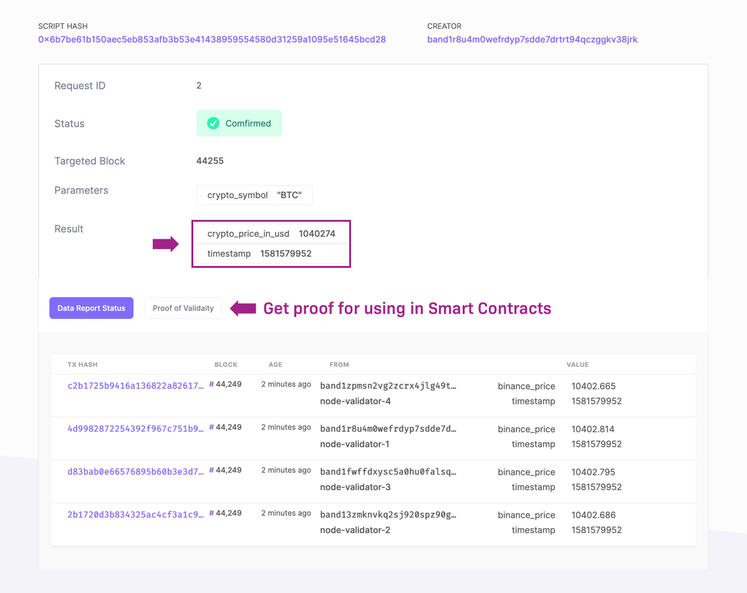Click the TX HASH column header

tap(82, 364)
